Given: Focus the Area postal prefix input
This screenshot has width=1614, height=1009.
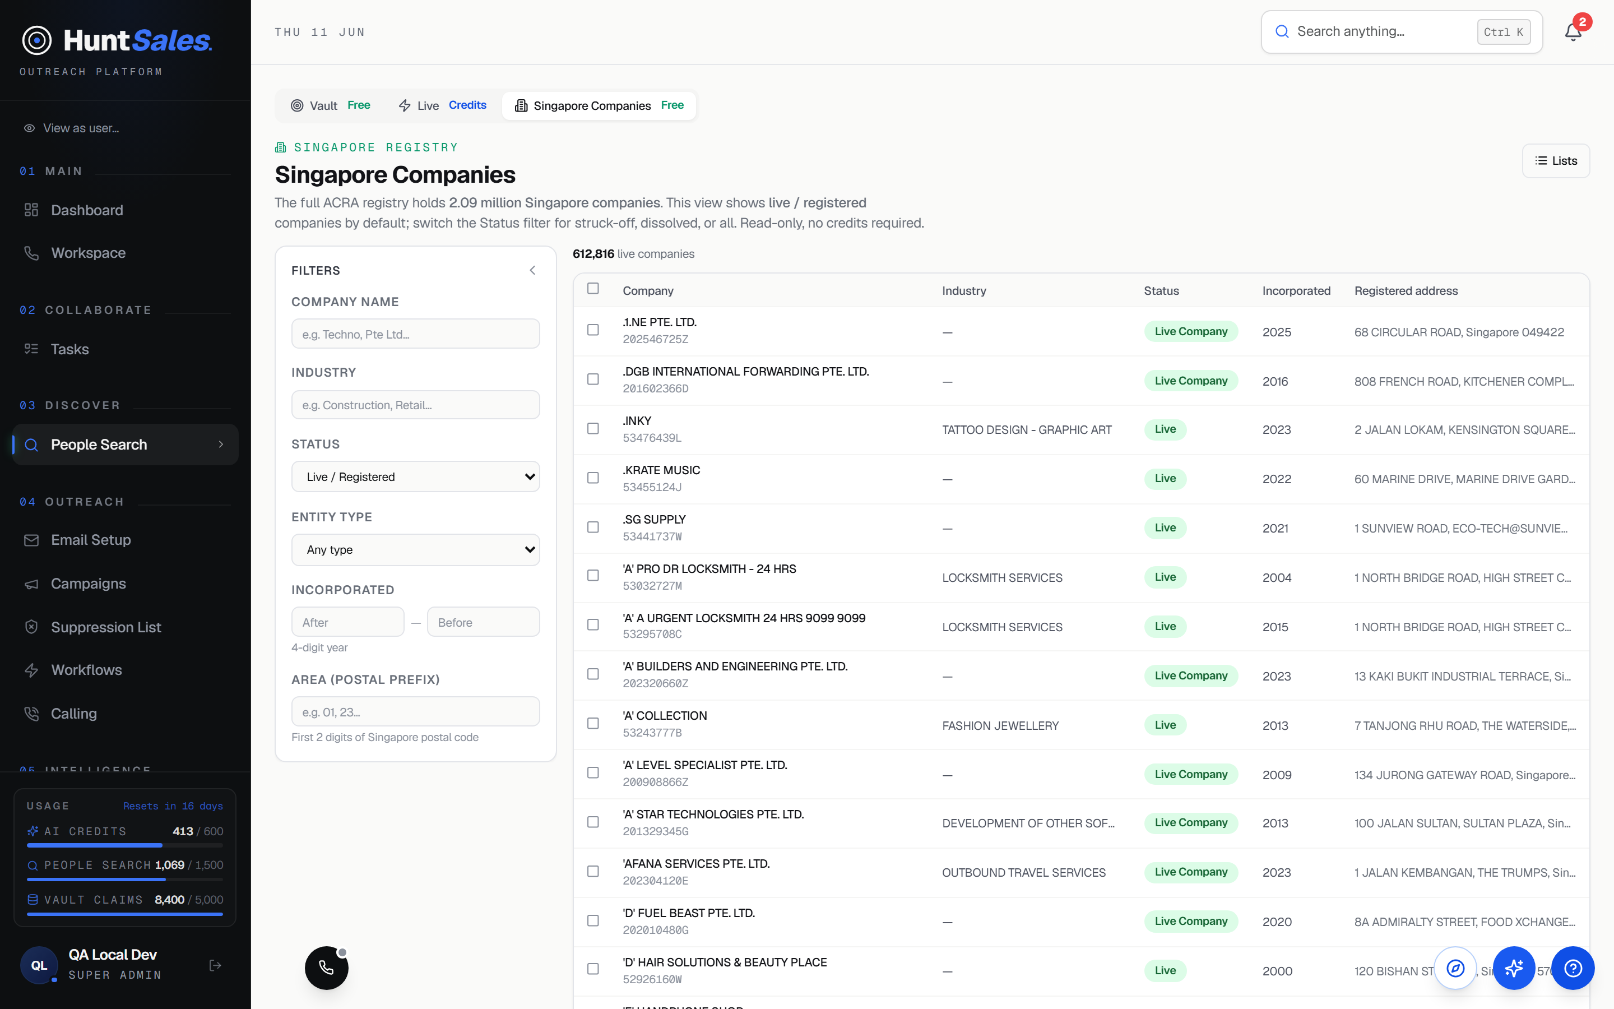Looking at the screenshot, I should click(415, 711).
